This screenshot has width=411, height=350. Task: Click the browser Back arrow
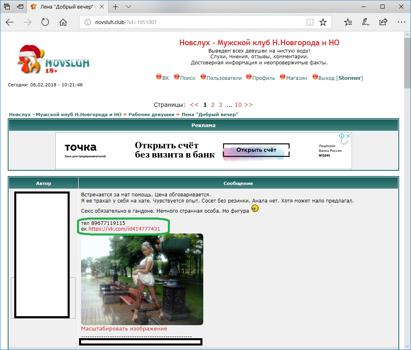(9, 22)
